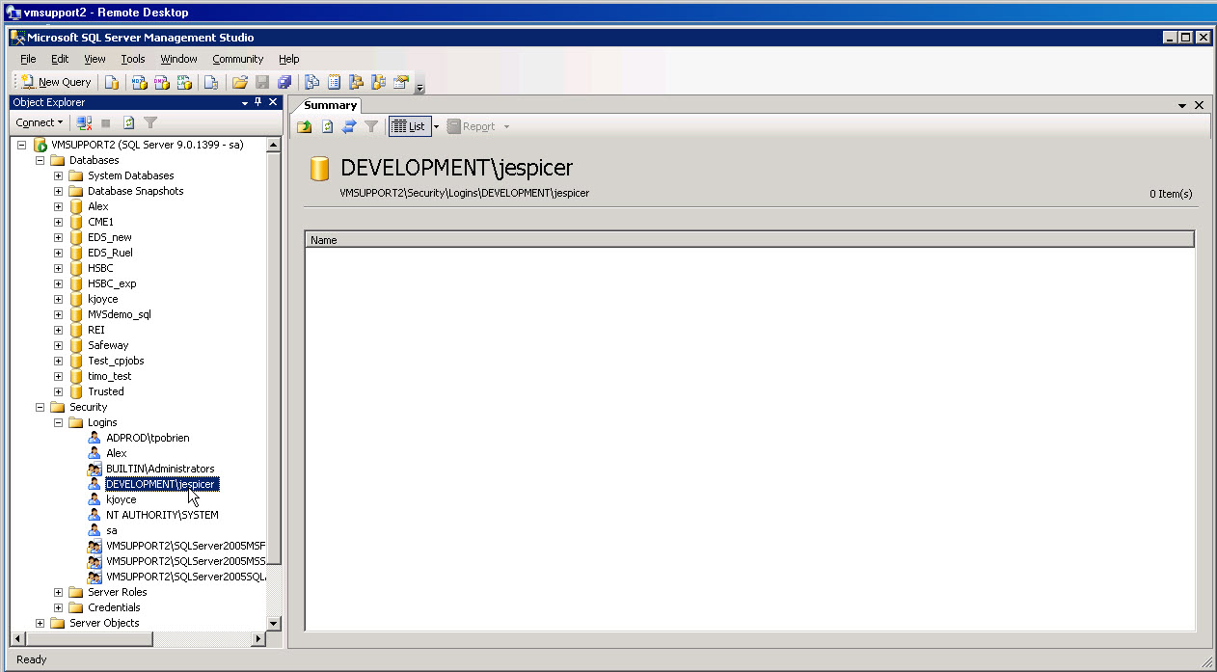The image size is (1217, 672).
Task: Close the Object Explorer panel
Action: (273, 102)
